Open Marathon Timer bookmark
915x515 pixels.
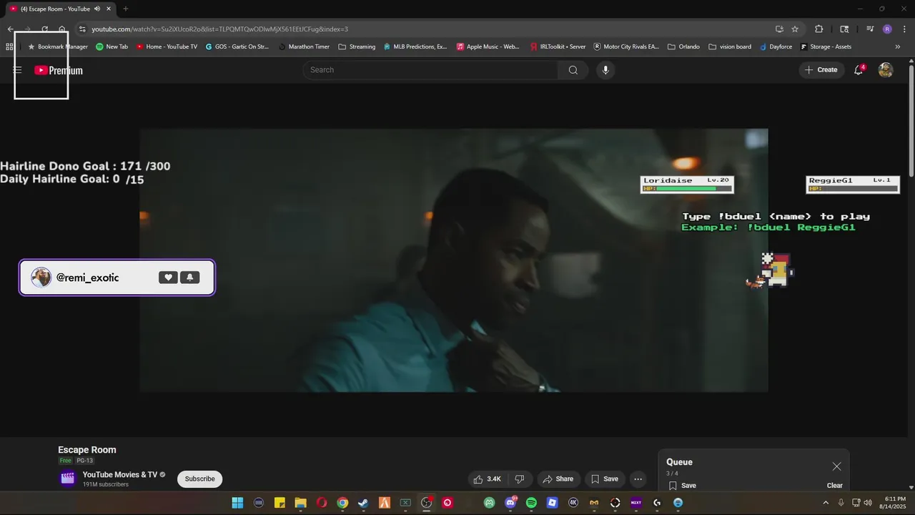tap(304, 46)
